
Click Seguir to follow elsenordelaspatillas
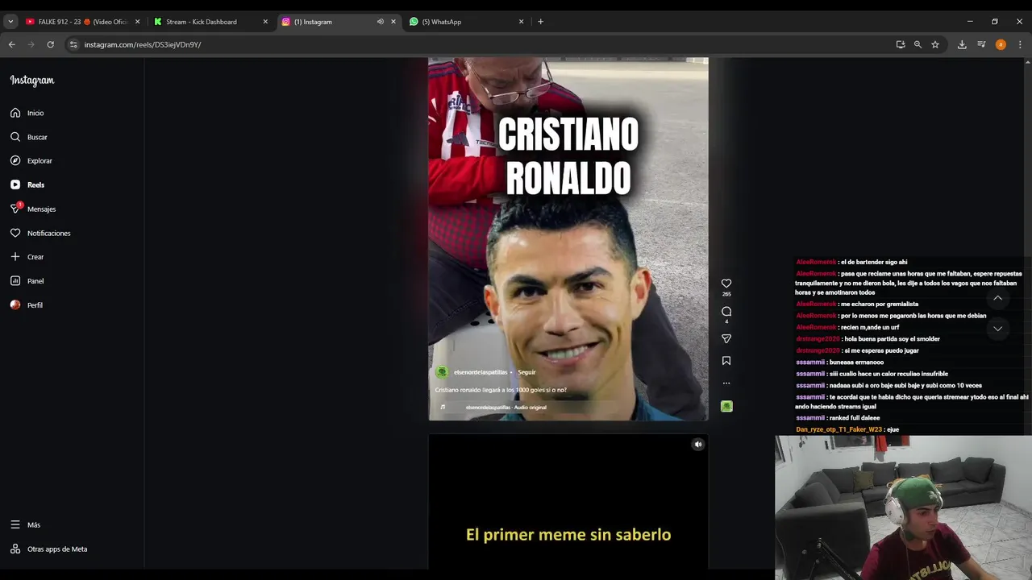[526, 372]
